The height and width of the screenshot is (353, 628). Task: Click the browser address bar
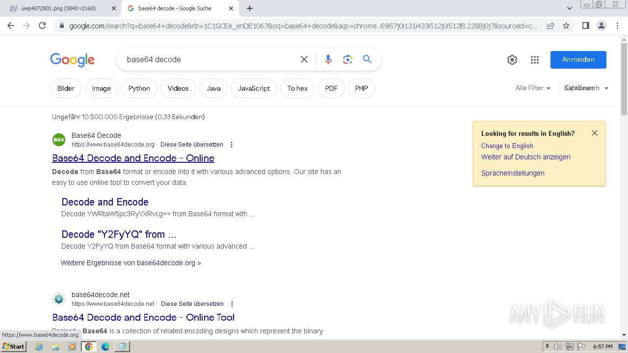pyautogui.click(x=303, y=25)
